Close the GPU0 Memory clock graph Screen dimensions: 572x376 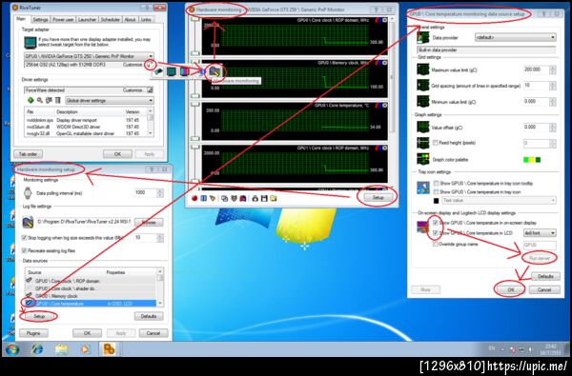384,63
